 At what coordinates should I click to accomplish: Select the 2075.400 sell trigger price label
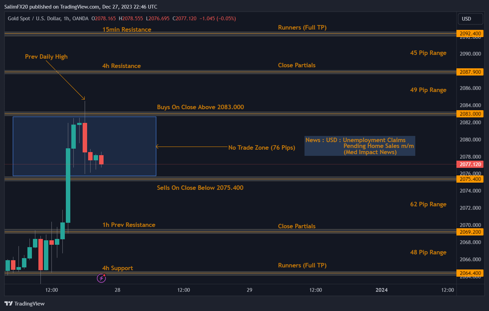click(x=470, y=179)
